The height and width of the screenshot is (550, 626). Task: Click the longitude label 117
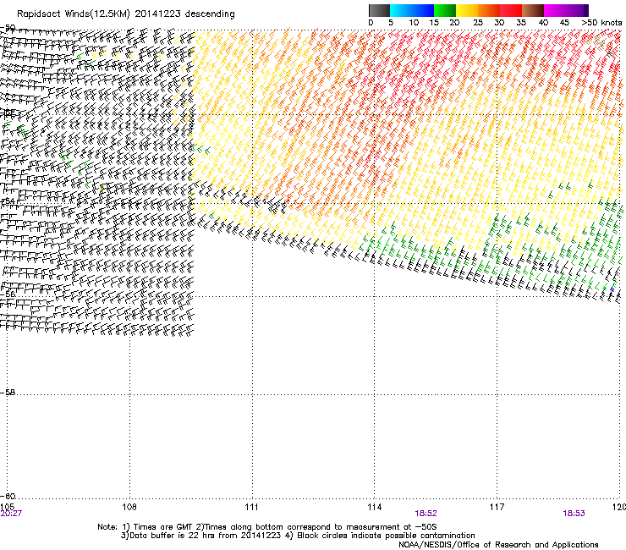[497, 507]
